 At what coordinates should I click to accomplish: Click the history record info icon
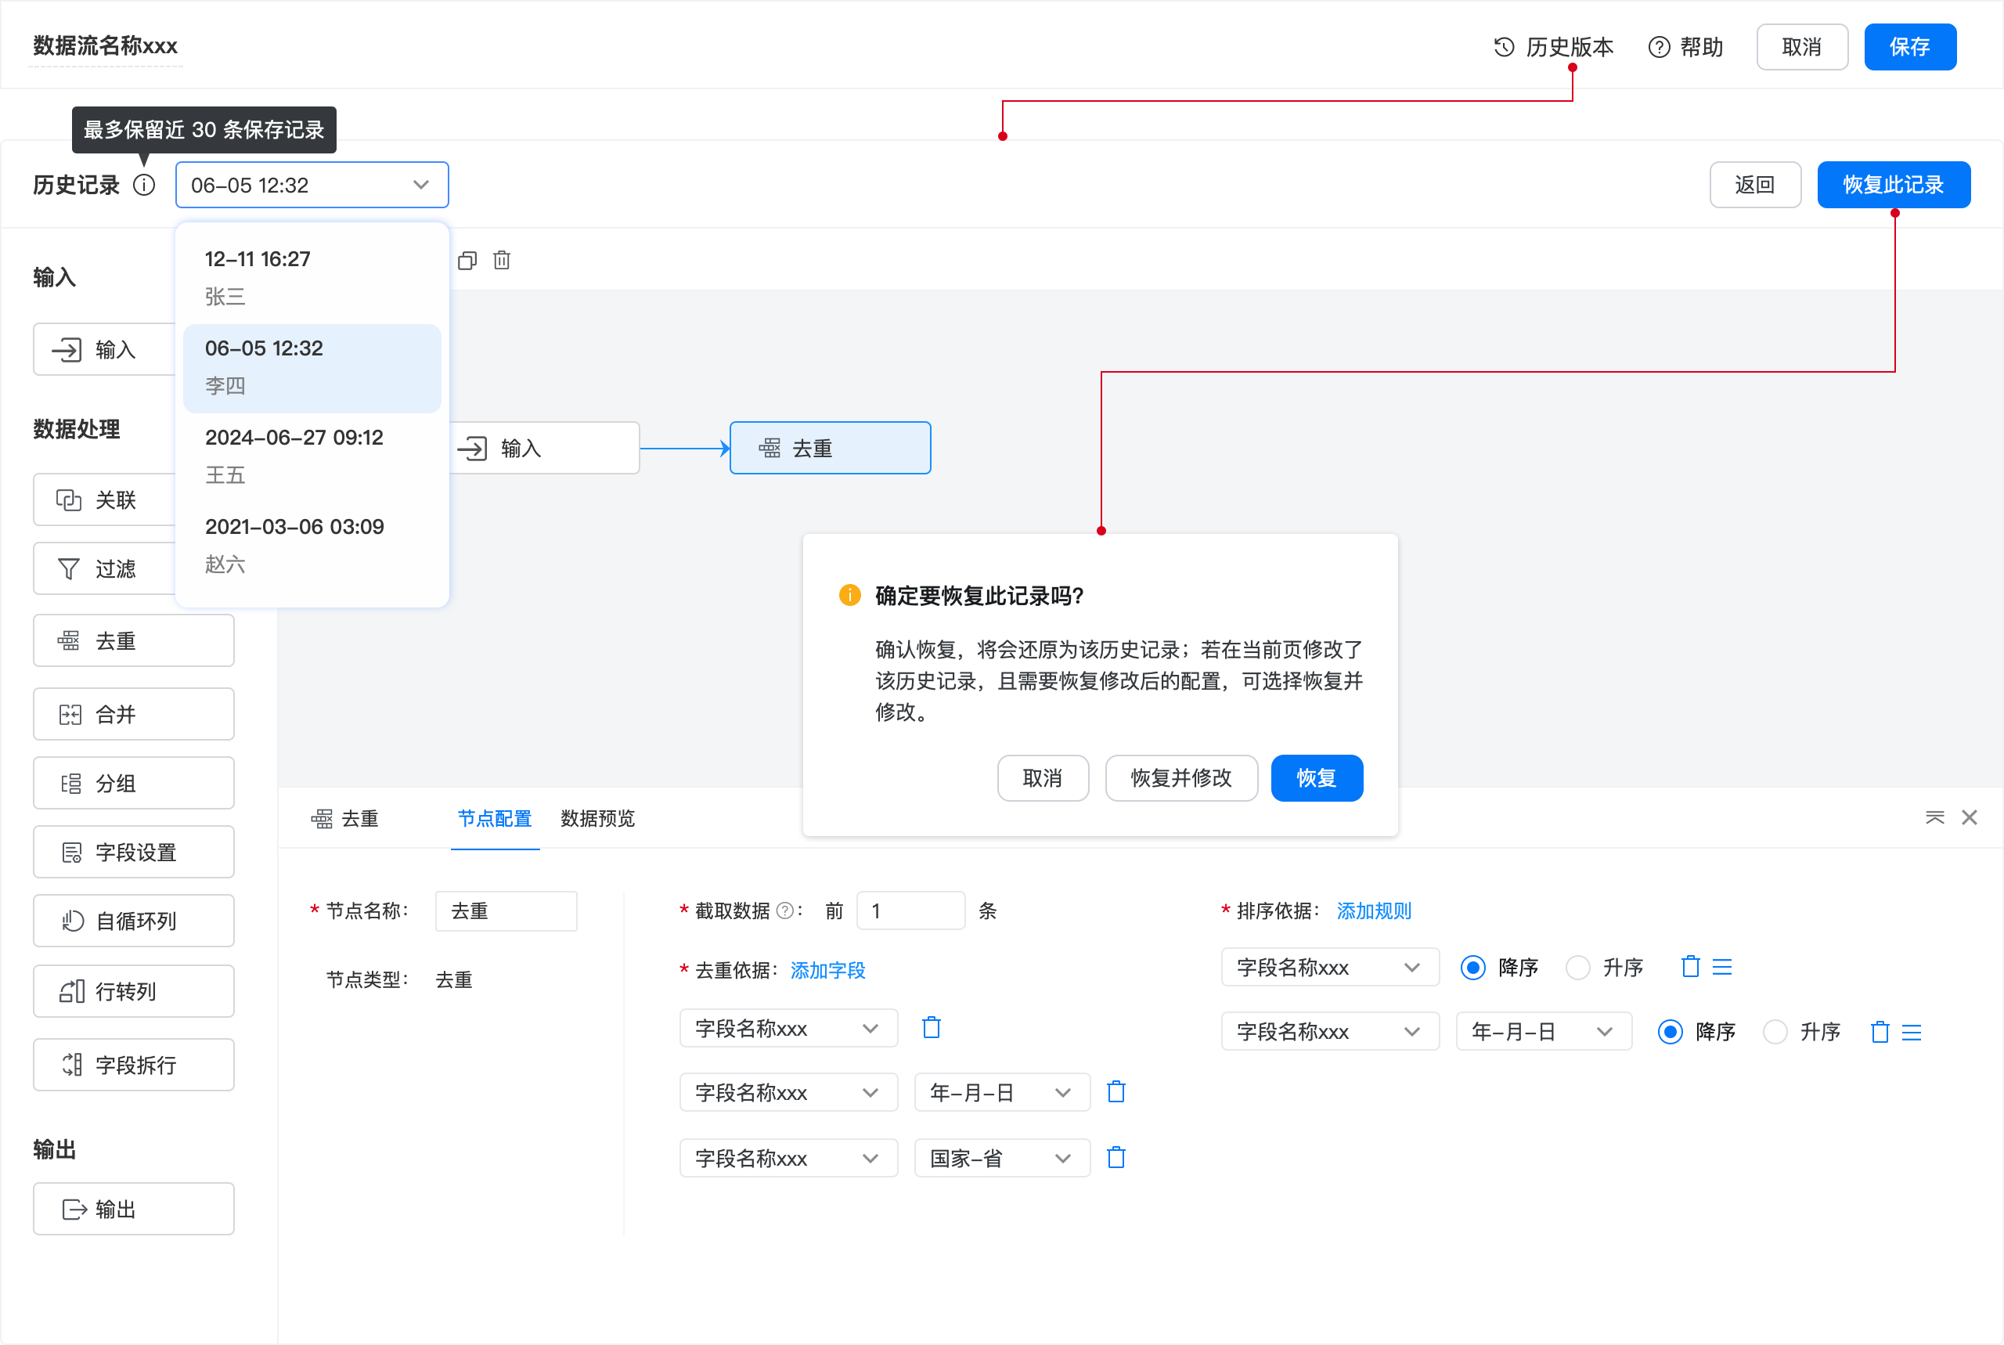pyautogui.click(x=144, y=186)
